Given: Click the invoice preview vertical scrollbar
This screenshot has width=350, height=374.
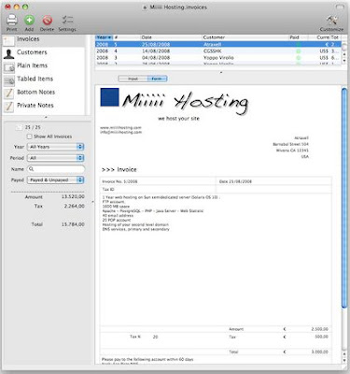Looking at the screenshot, I should 343,198.
